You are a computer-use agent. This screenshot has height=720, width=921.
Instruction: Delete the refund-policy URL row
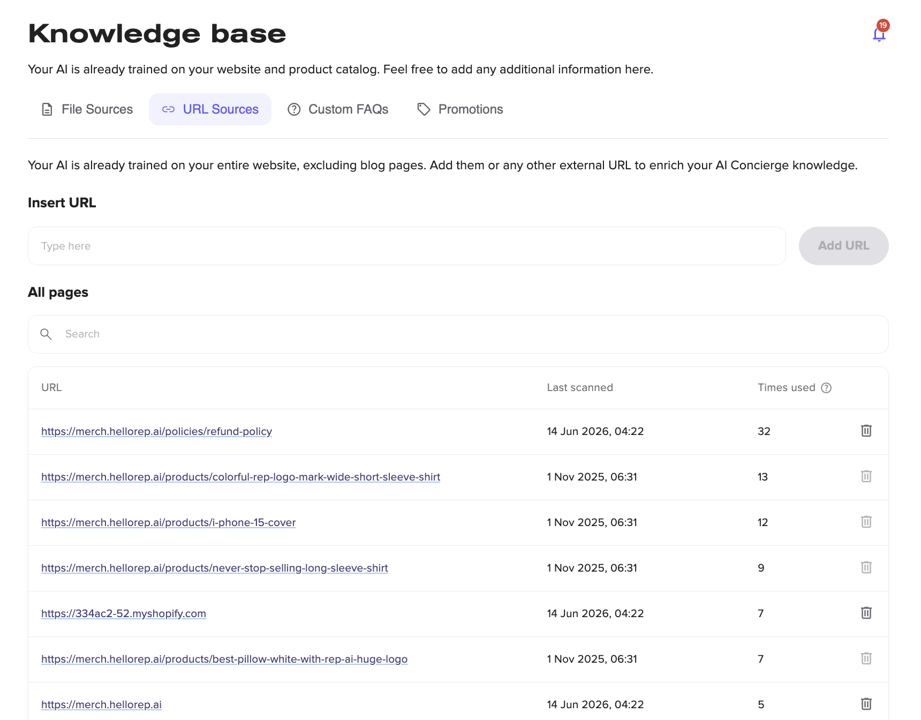(x=866, y=431)
